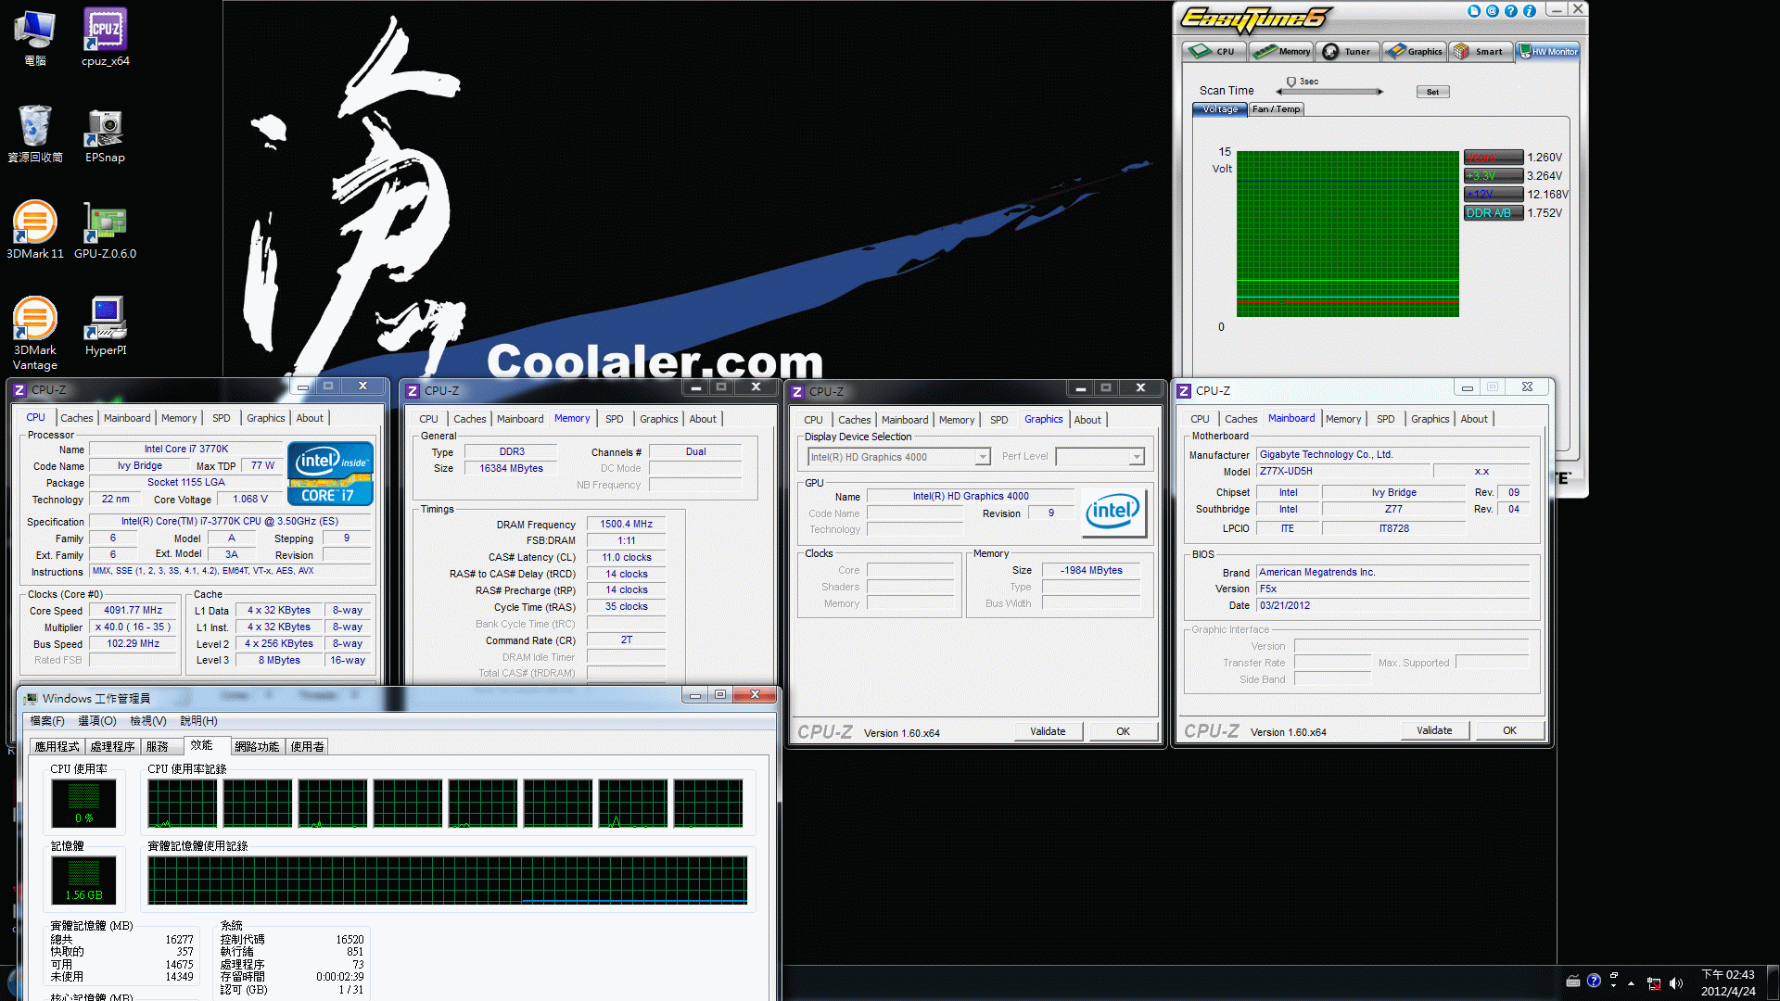Open 說明(H) menu in Task Manager
The height and width of the screenshot is (1001, 1780).
[x=198, y=721]
